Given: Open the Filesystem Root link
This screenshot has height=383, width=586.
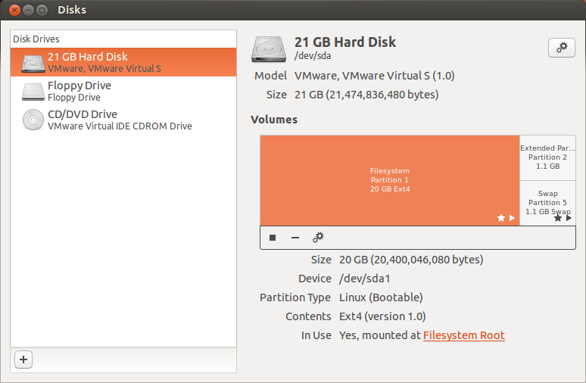Looking at the screenshot, I should [x=463, y=335].
